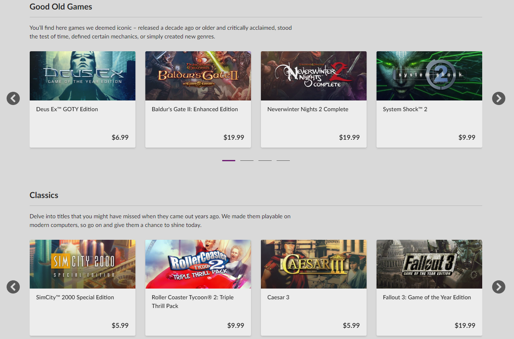Open Neverwinter Nights 2 Complete cover image
This screenshot has height=339, width=514.
tap(314, 76)
